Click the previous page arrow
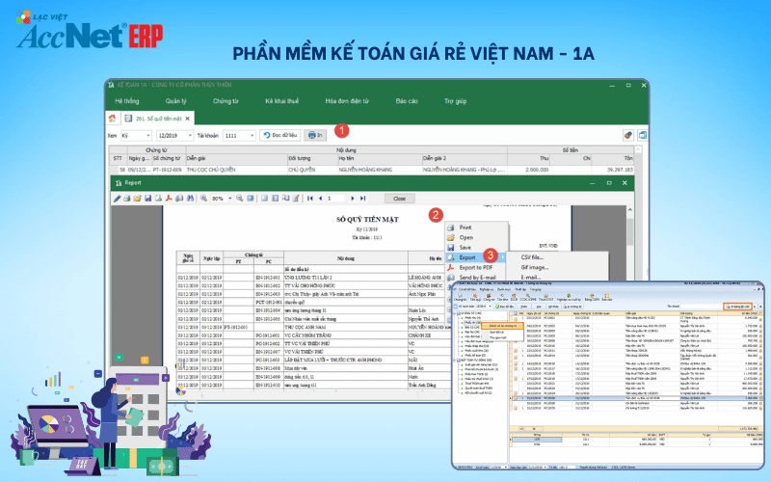Image resolution: width=771 pixels, height=482 pixels. (321, 199)
